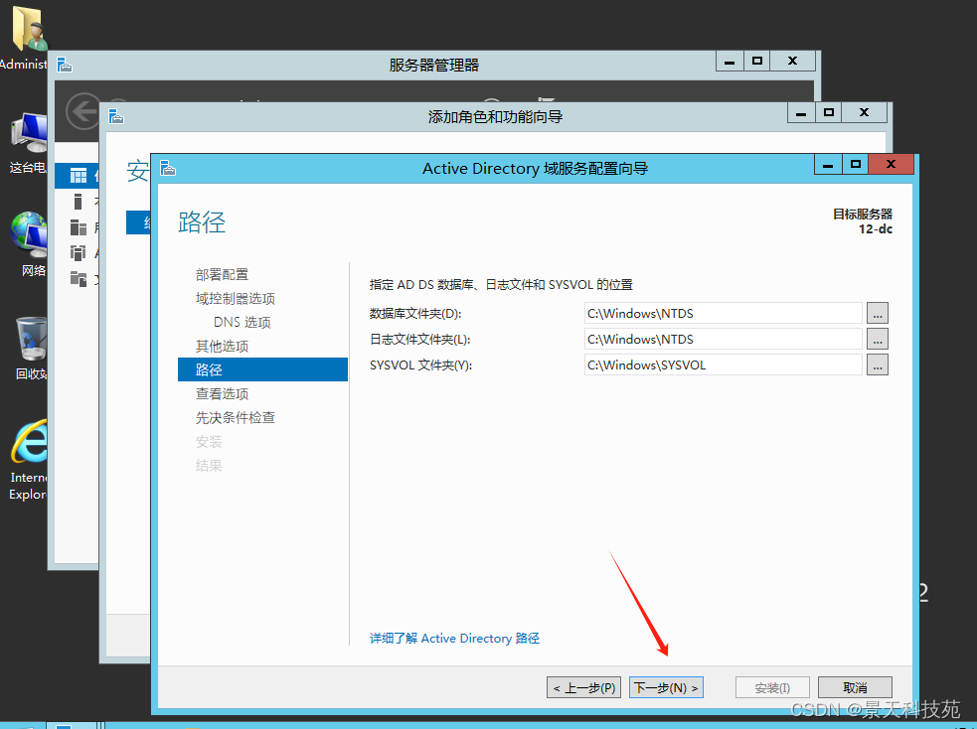The width and height of the screenshot is (977, 729).
Task: Select the file services icon in 服务器管理器 sidebar
Action: click(x=79, y=278)
